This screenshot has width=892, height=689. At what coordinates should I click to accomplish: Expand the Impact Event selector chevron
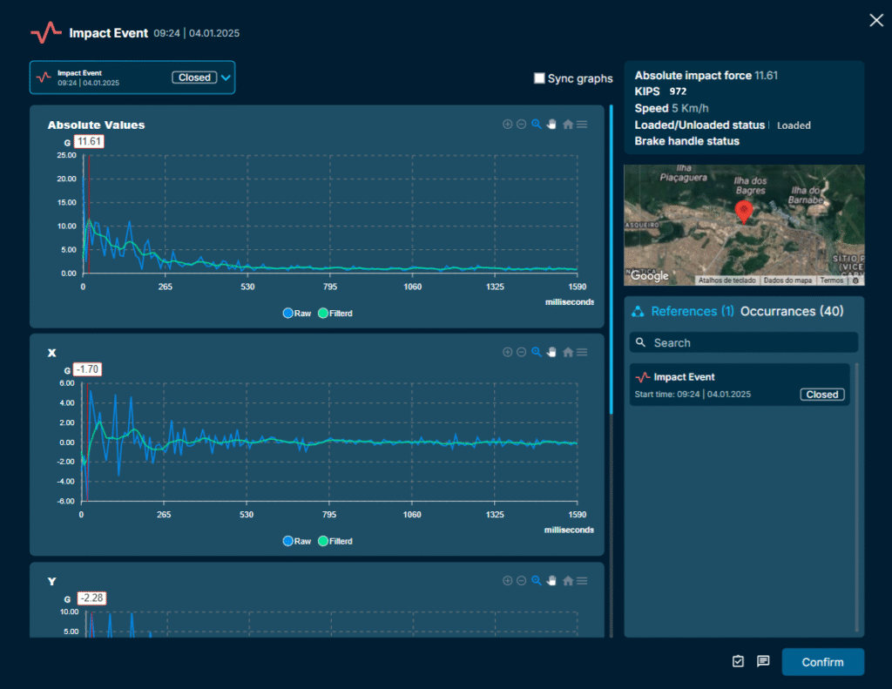click(226, 78)
